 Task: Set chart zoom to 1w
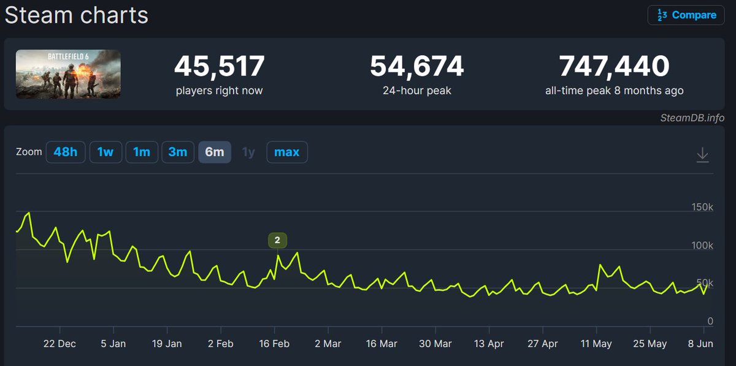click(x=105, y=152)
